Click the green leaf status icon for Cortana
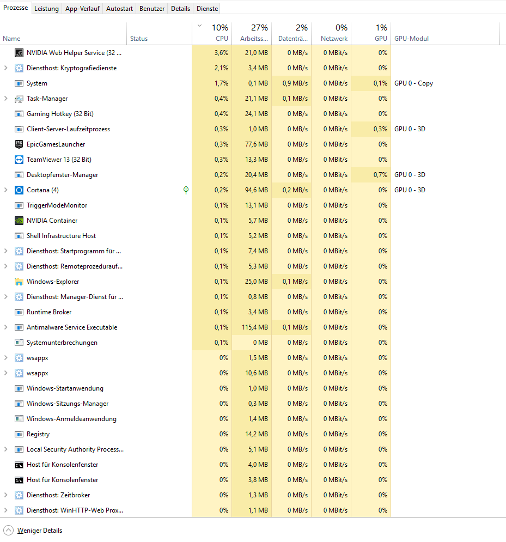 pos(186,190)
